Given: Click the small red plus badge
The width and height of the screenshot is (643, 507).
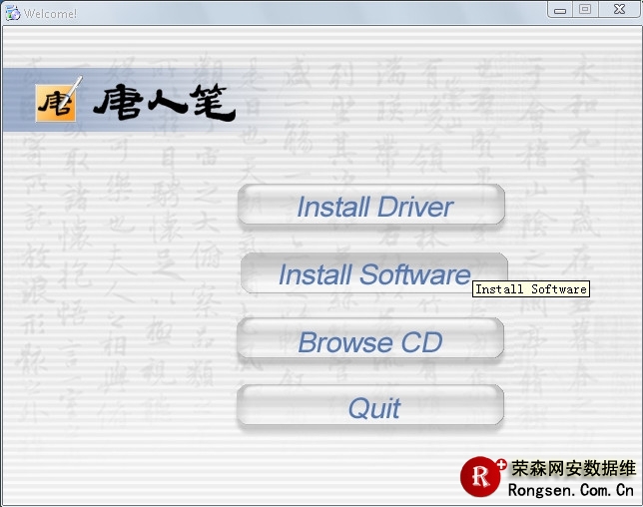Looking at the screenshot, I should [x=501, y=464].
